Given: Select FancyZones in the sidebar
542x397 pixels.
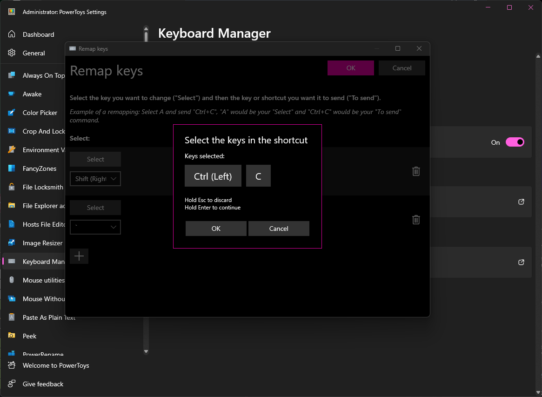Looking at the screenshot, I should tap(41, 168).
